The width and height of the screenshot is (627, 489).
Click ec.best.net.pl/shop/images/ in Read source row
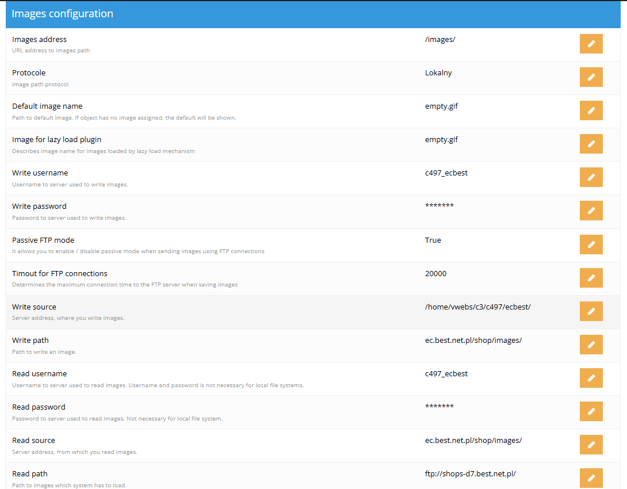click(x=473, y=441)
